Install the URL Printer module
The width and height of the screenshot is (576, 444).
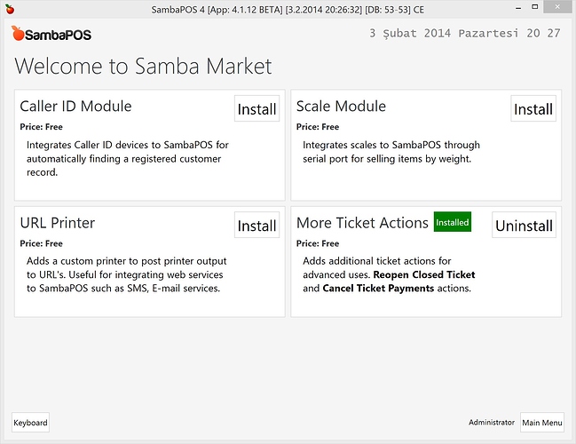[257, 226]
